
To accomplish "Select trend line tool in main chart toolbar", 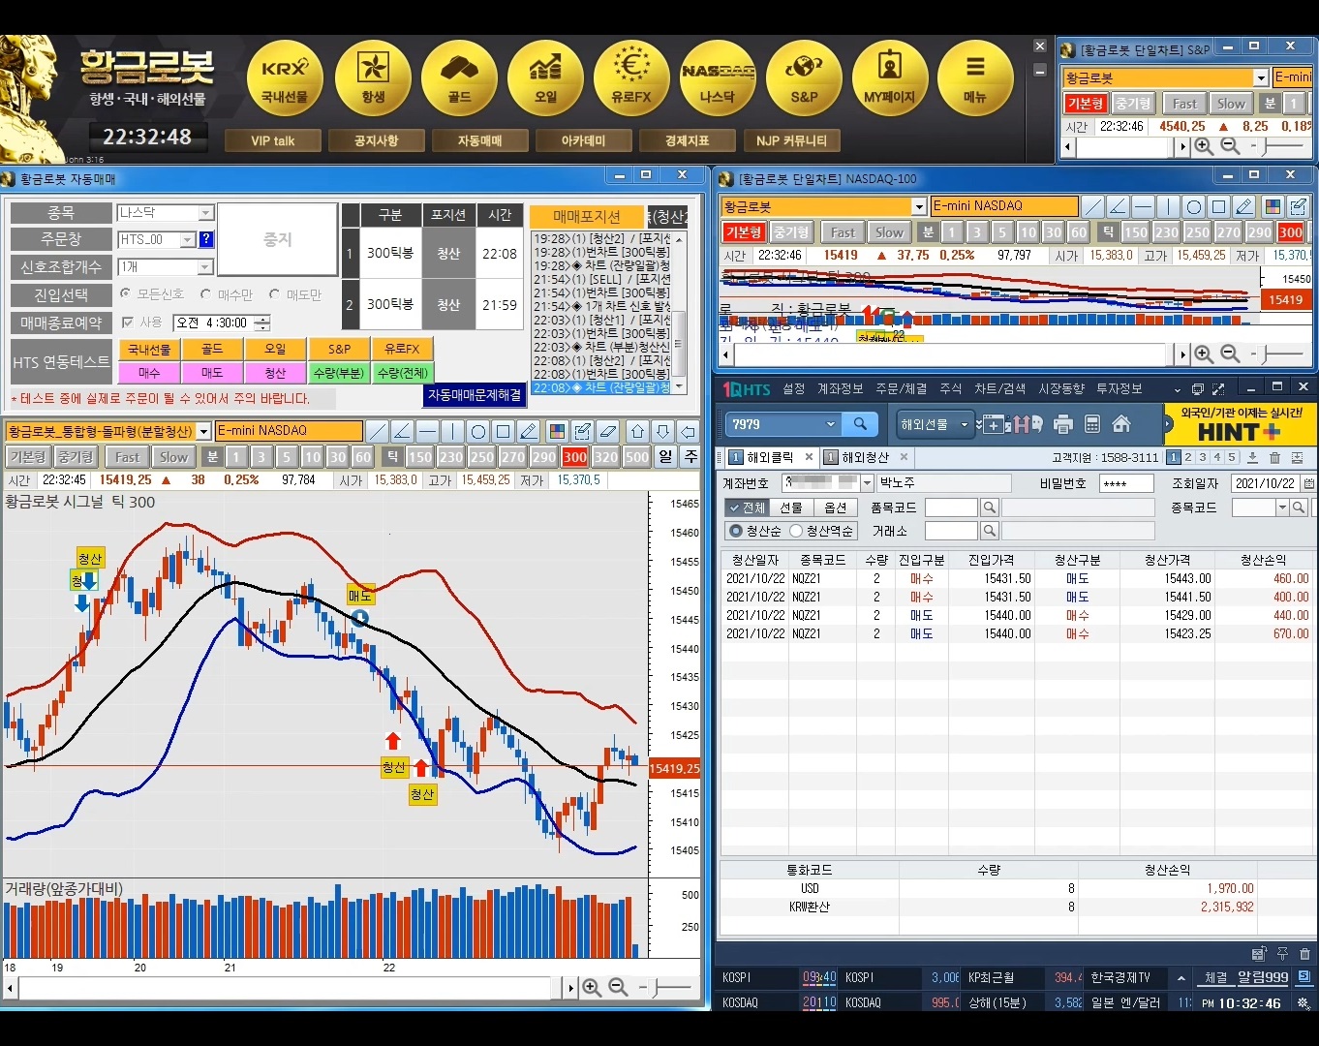I will click(x=378, y=431).
